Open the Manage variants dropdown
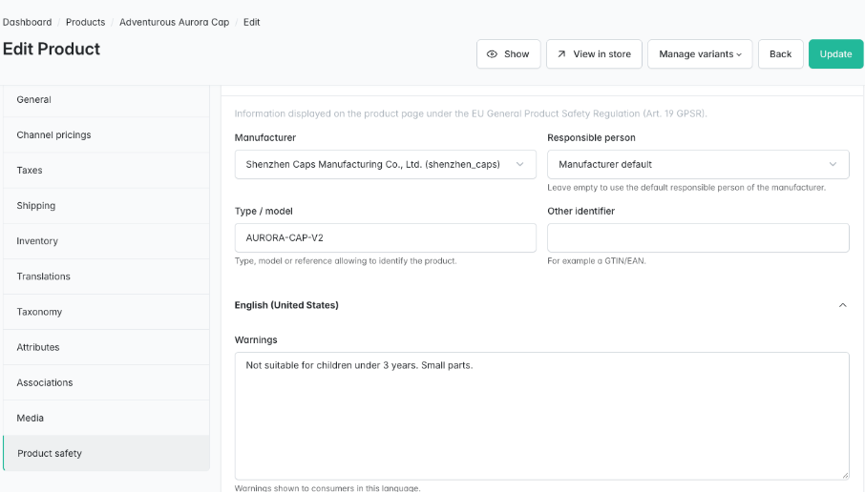 (x=700, y=54)
